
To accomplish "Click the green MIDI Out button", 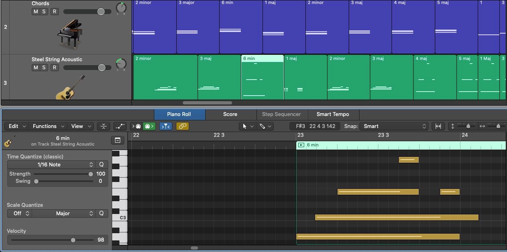I will (149, 126).
